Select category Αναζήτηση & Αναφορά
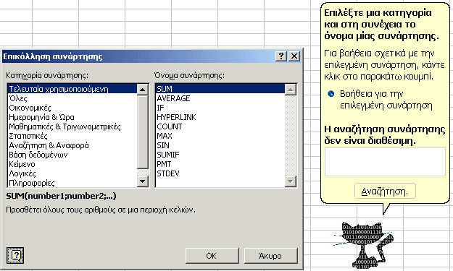This screenshot has width=453, height=271. tap(72, 145)
